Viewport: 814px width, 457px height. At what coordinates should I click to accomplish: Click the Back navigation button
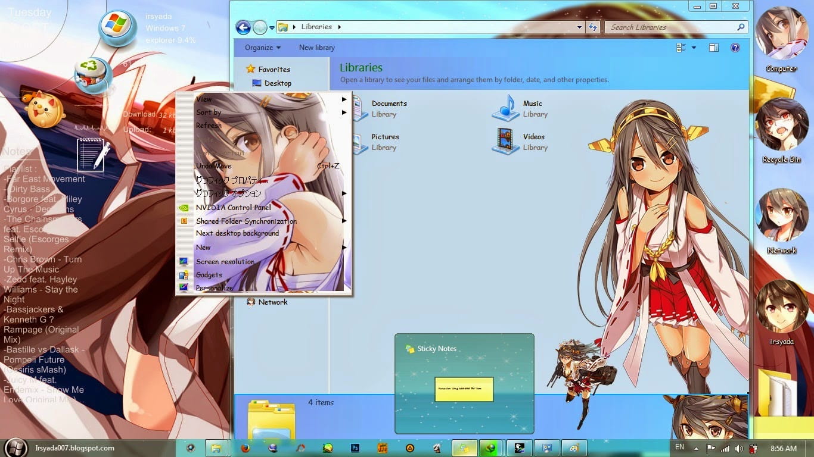pos(244,27)
